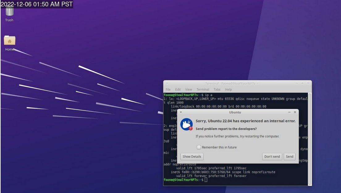The width and height of the screenshot is (341, 193).
Task: Click the 'ip a' command text
Action: (208, 95)
